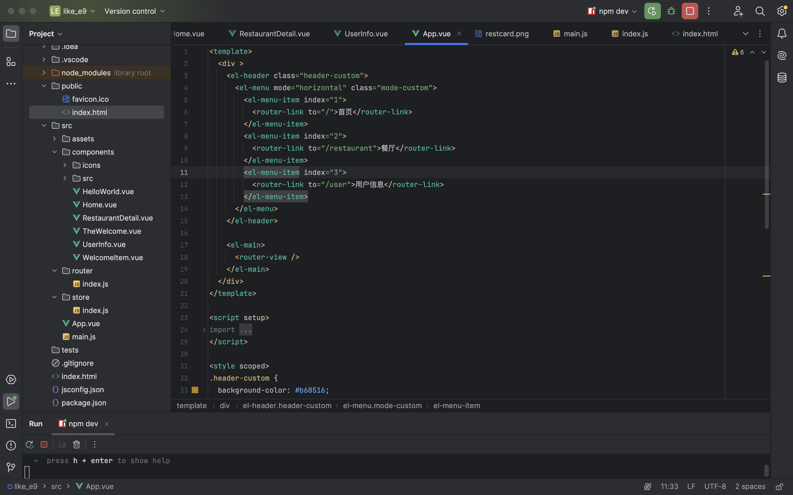Screen dimensions: 793x495
Task: Switch to RestaurantDetail.vue tab
Action: click(269, 34)
